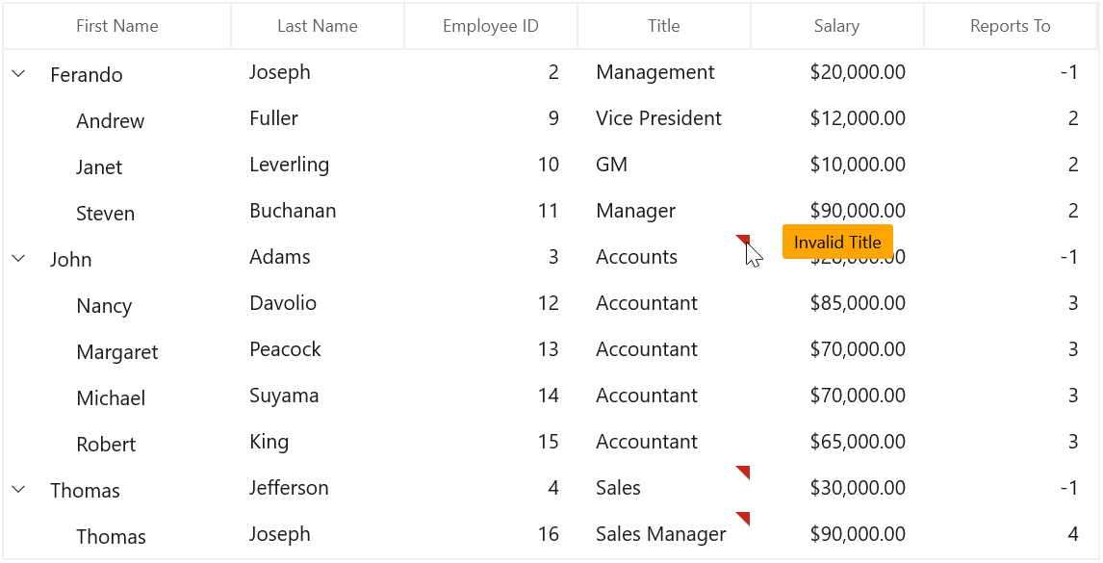This screenshot has width=1103, height=563.
Task: Sort by First Name column header
Action: coord(116,26)
